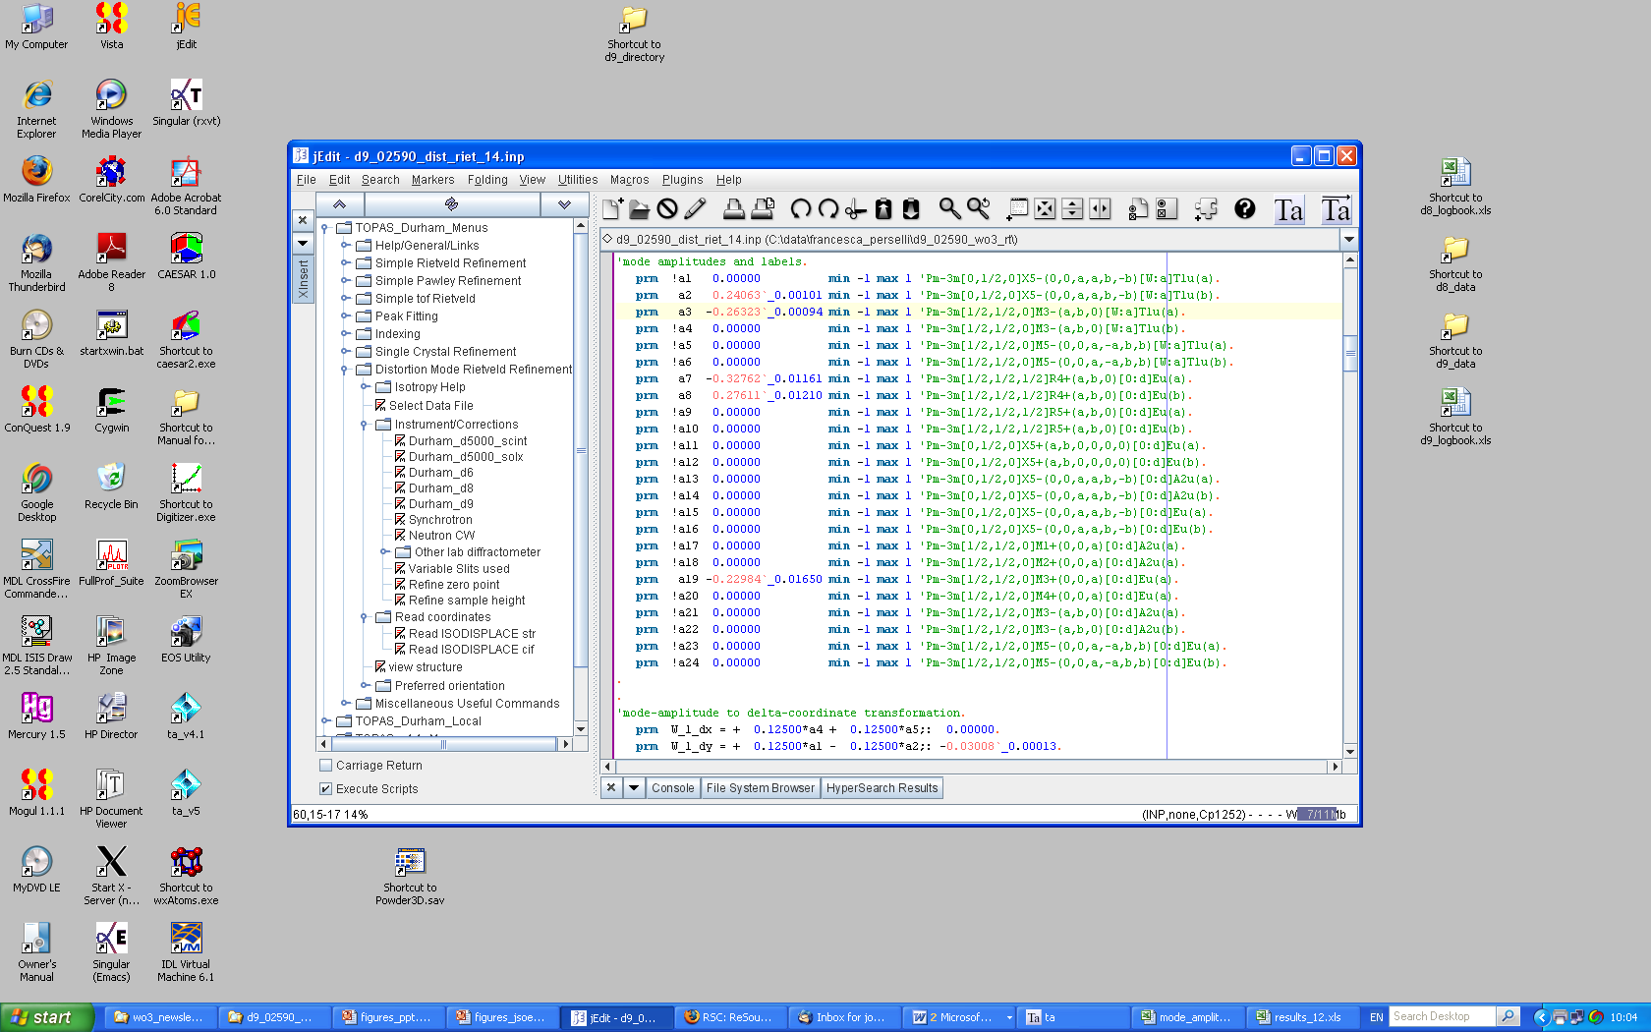The image size is (1651, 1032).
Task: Collapse the Instrument/Corrections folder
Action: click(365, 425)
